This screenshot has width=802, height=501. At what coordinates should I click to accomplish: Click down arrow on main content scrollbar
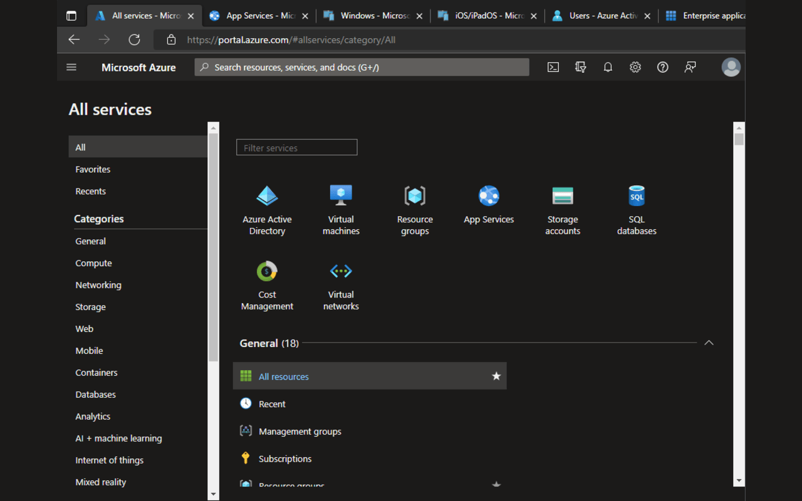coord(739,481)
